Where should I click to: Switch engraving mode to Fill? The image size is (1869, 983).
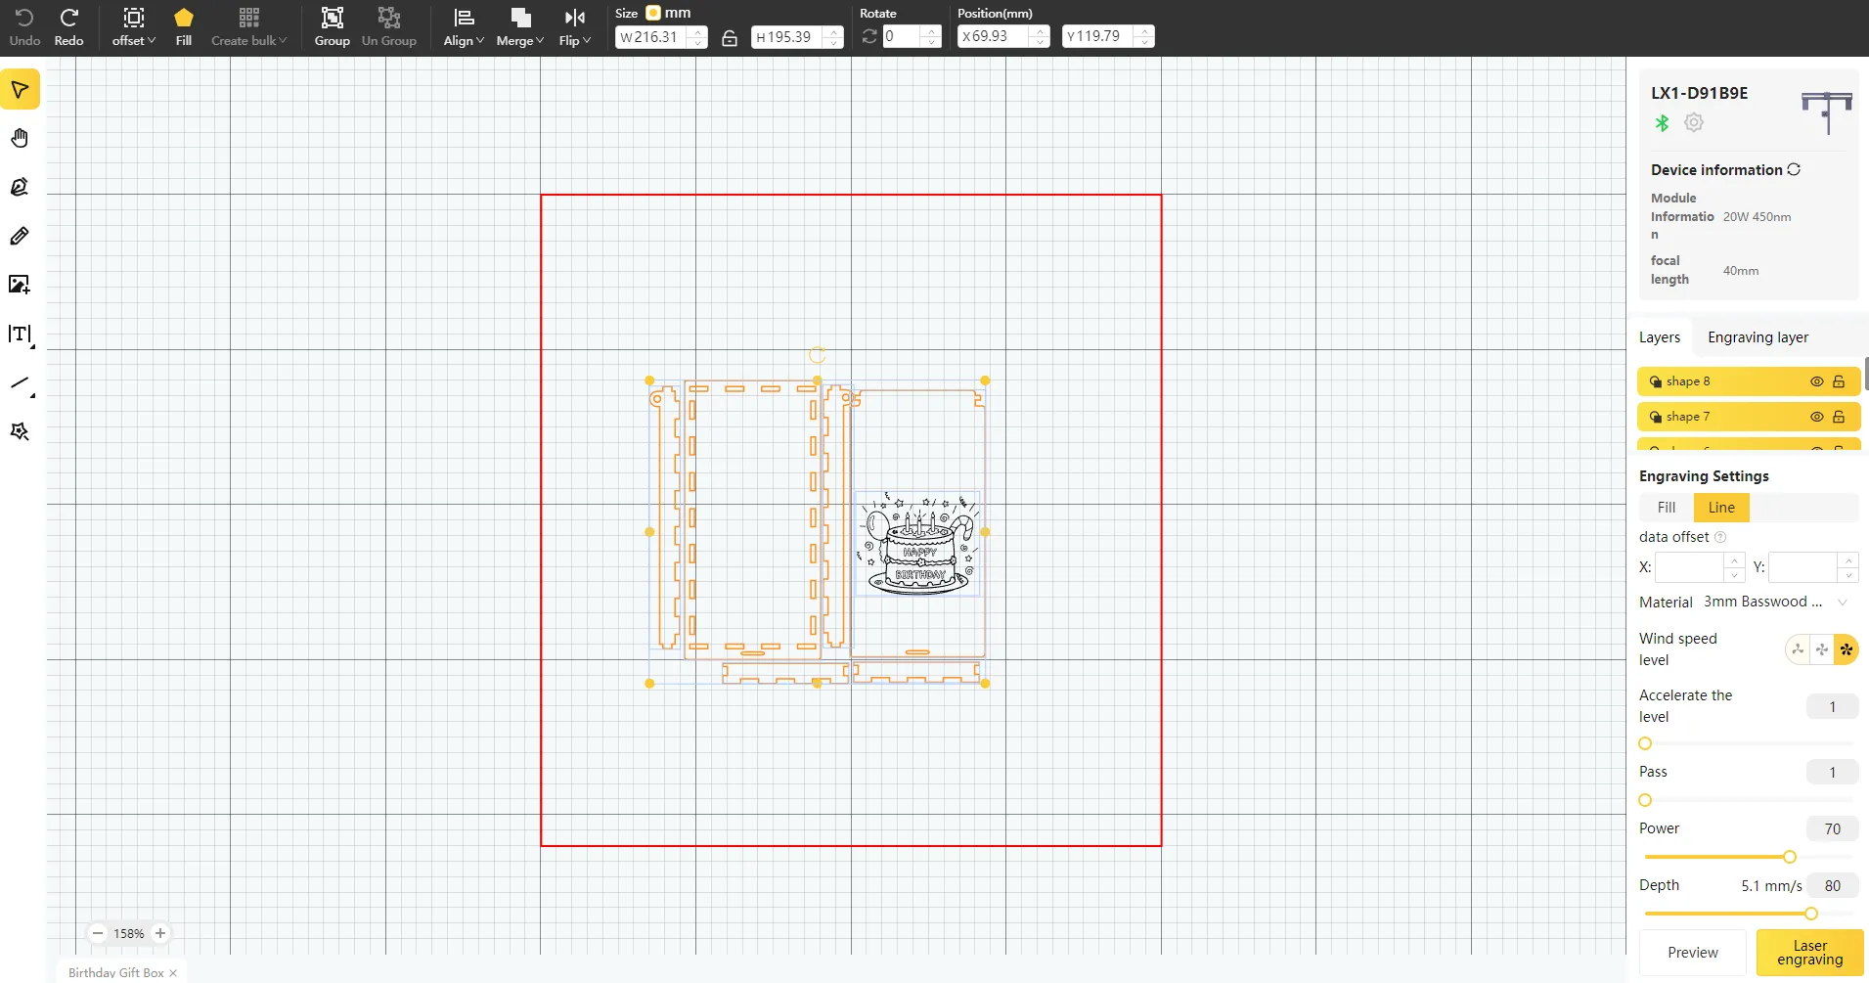(1667, 508)
